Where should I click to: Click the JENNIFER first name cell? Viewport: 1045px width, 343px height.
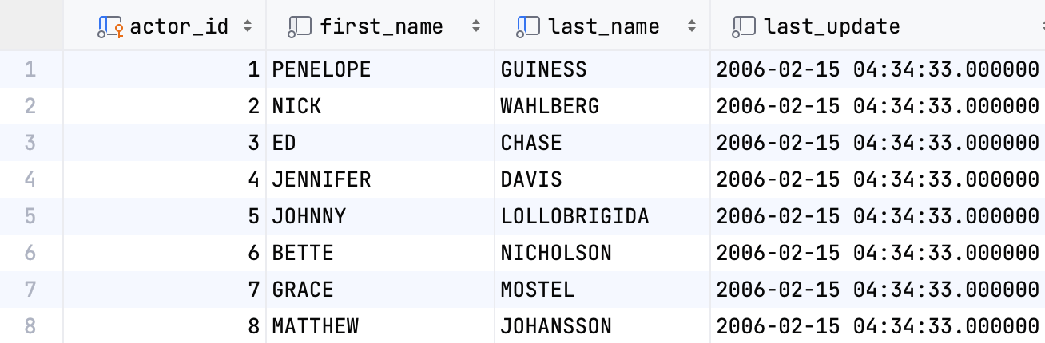coord(321,179)
